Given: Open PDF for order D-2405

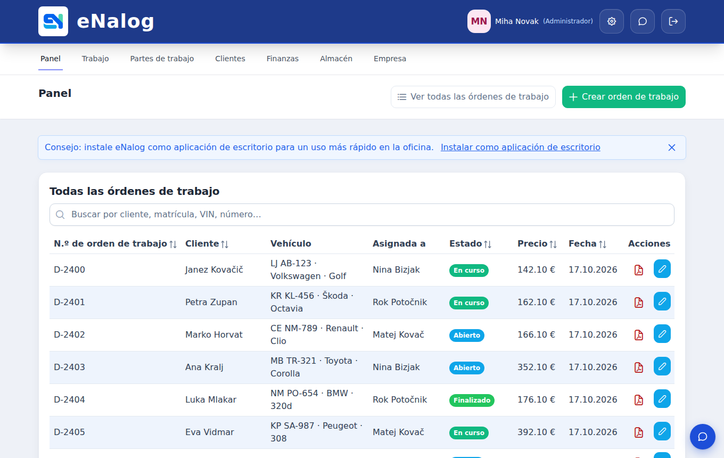Looking at the screenshot, I should coord(639,432).
